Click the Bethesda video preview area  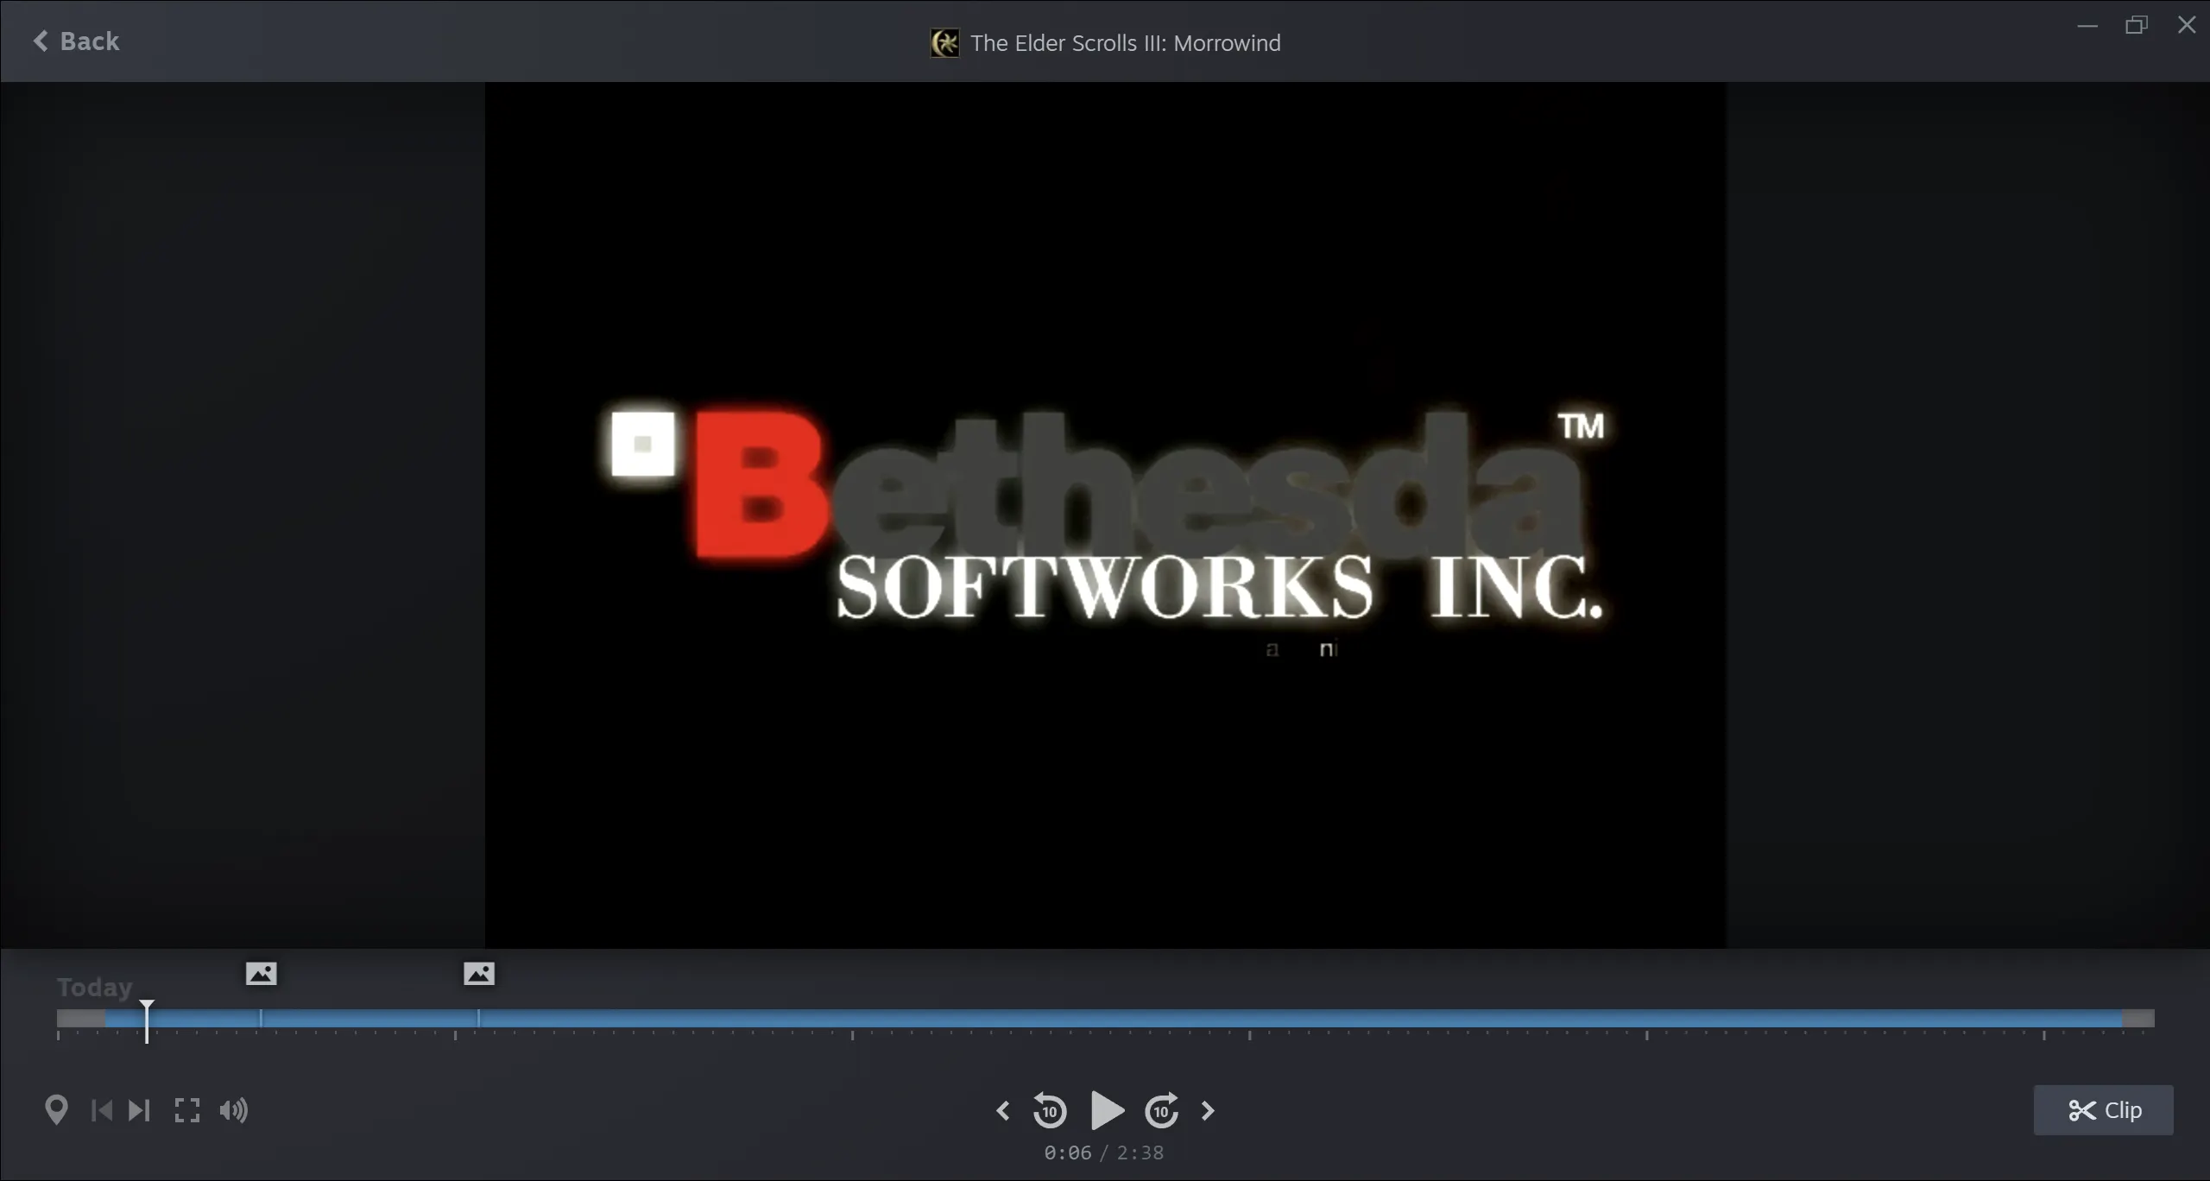pos(1105,515)
